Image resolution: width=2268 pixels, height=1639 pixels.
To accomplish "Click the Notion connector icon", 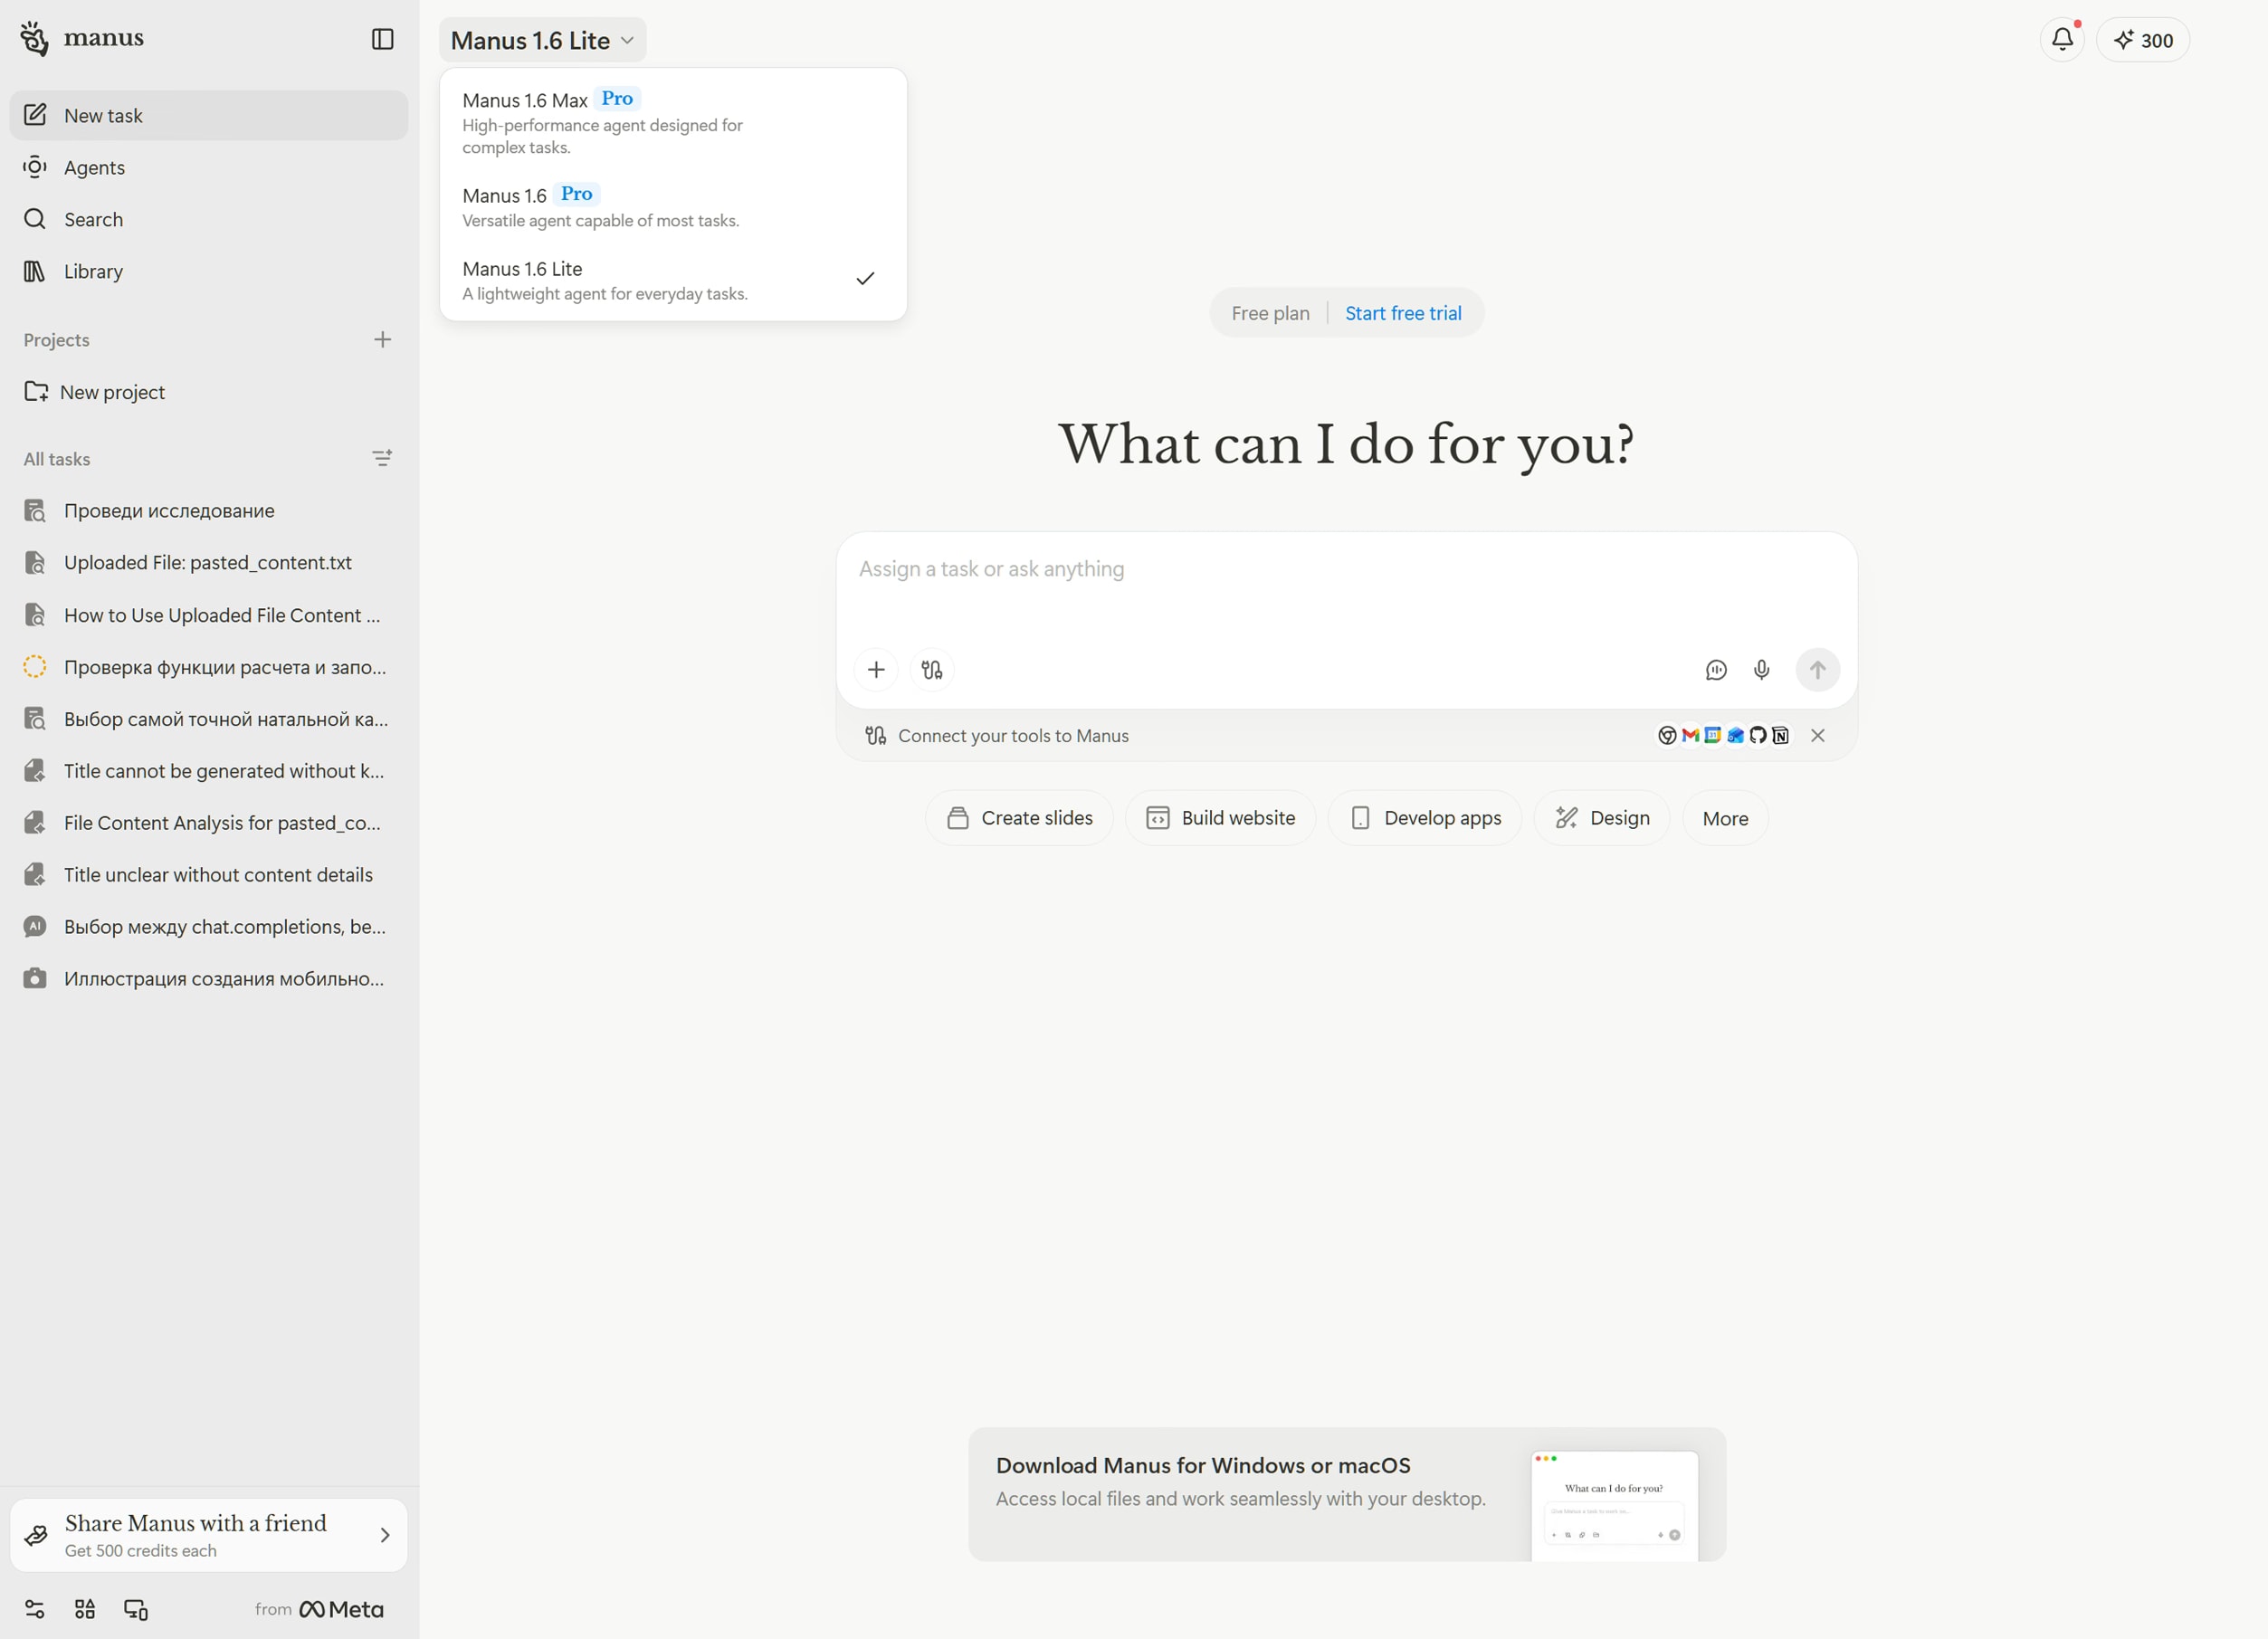I will click(1781, 736).
